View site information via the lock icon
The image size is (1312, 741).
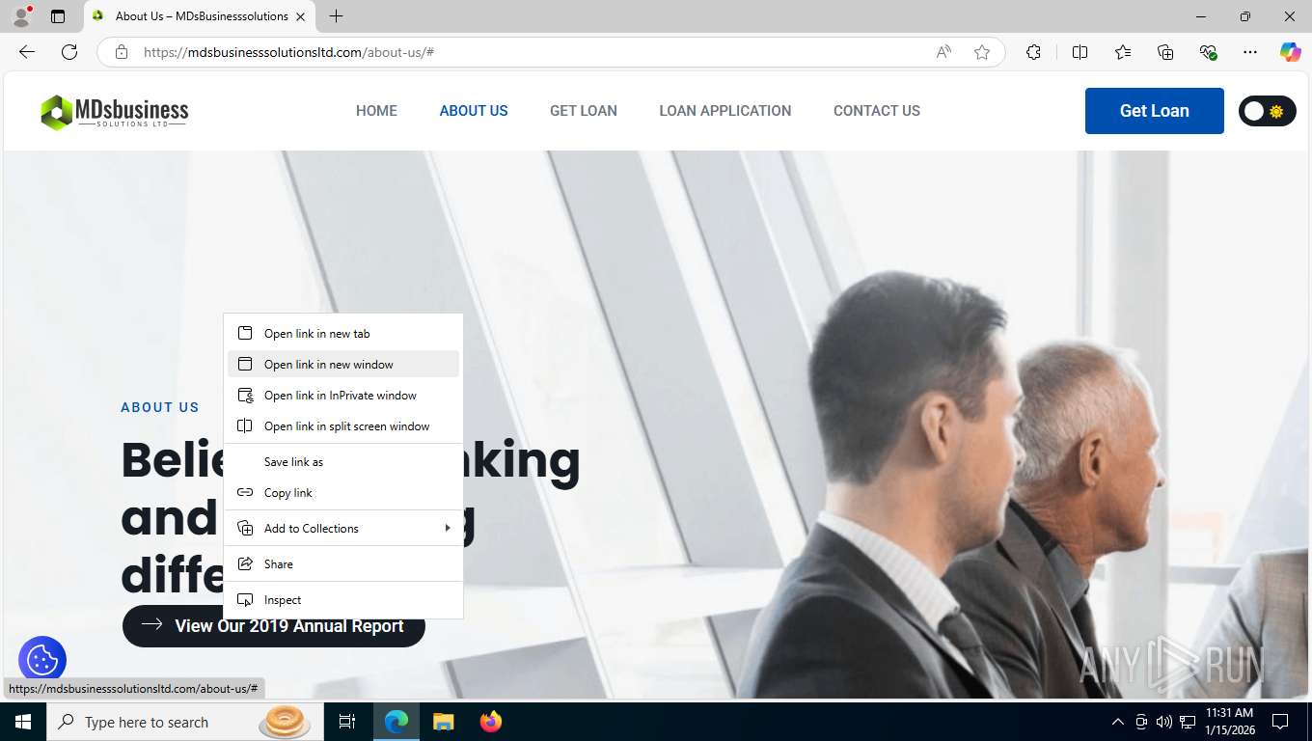tap(122, 52)
